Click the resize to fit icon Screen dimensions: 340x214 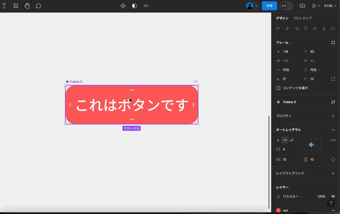click(333, 43)
